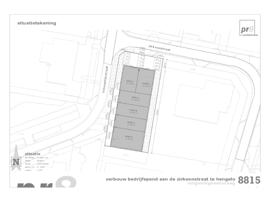Pick unit 4 in the building
Screen dimensions: 270x202
[x=133, y=111]
